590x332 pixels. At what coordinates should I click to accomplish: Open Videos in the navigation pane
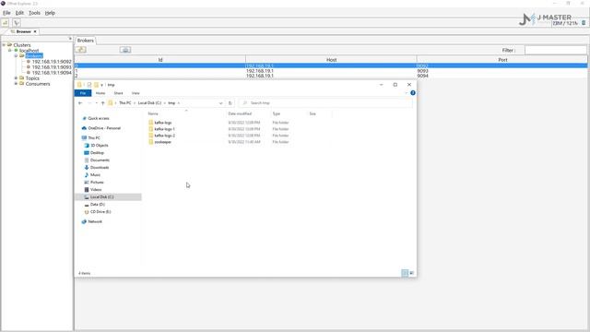tap(96, 190)
